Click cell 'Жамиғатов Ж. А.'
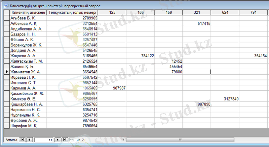The height and width of the screenshot is (147, 269). [28, 72]
